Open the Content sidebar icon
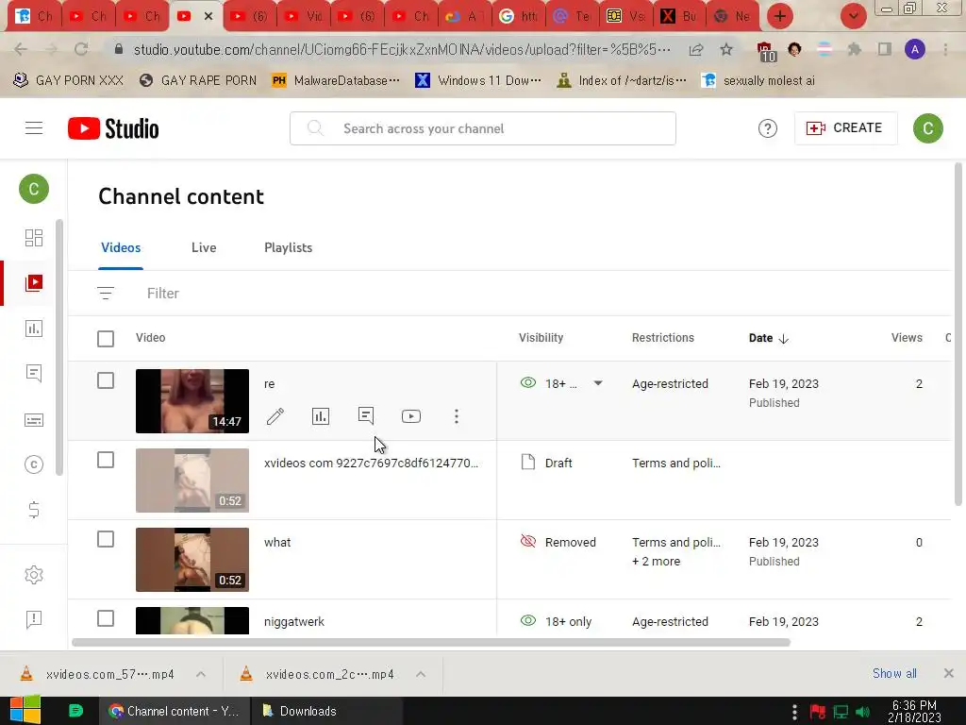 (34, 283)
